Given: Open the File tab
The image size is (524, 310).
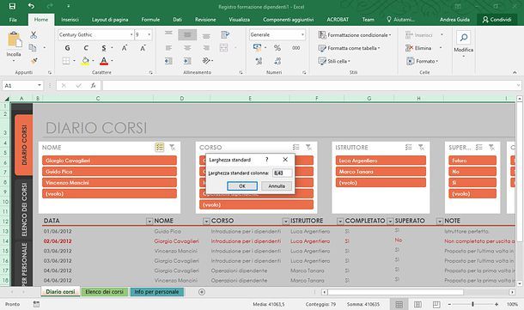Looking at the screenshot, I should [13, 20].
